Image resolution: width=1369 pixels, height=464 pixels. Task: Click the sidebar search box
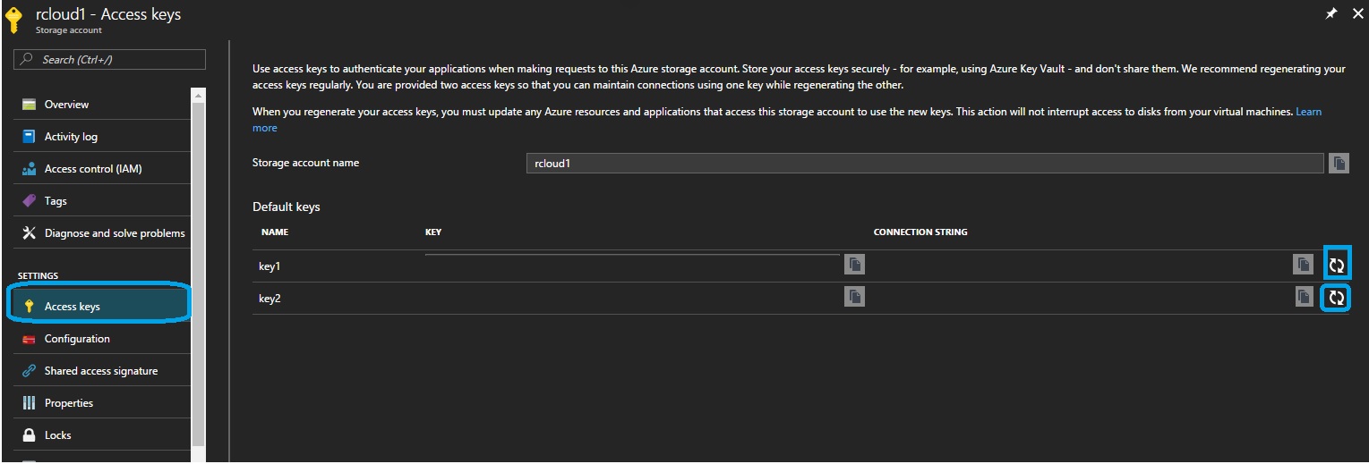110,60
